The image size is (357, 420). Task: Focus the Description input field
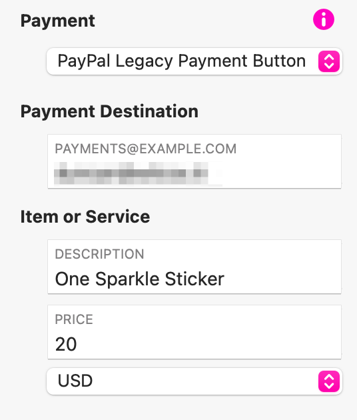tap(194, 267)
